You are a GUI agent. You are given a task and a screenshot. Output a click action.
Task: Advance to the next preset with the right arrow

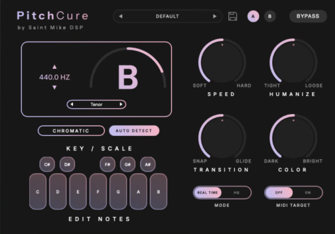click(x=215, y=16)
